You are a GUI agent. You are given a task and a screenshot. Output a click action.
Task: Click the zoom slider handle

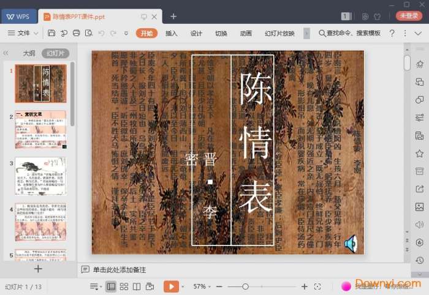(x=245, y=286)
